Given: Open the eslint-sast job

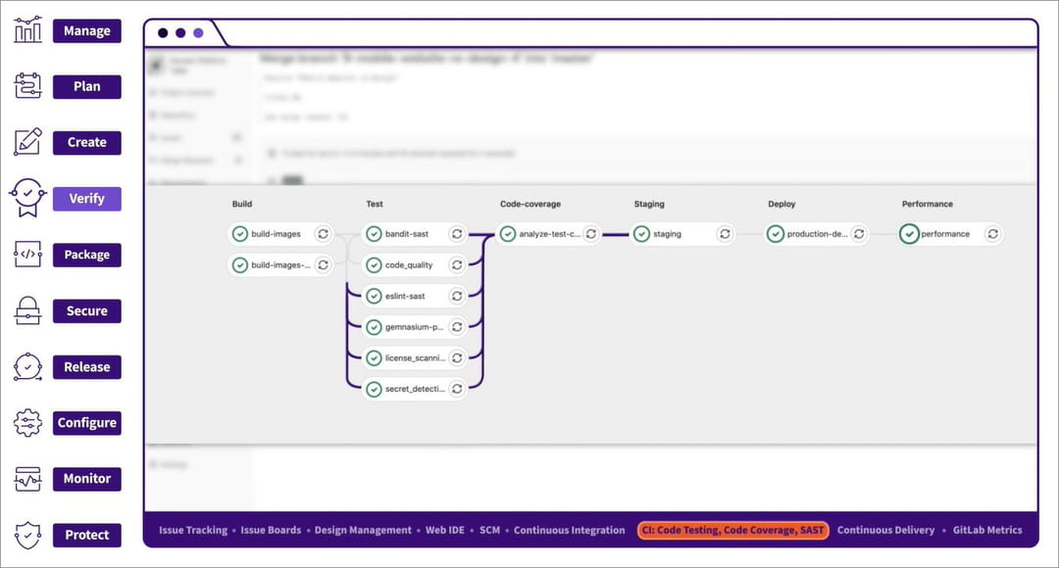Looking at the screenshot, I should coord(414,296).
